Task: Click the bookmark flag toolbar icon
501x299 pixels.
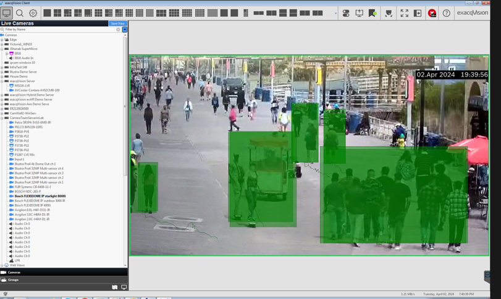Action: 373,13
